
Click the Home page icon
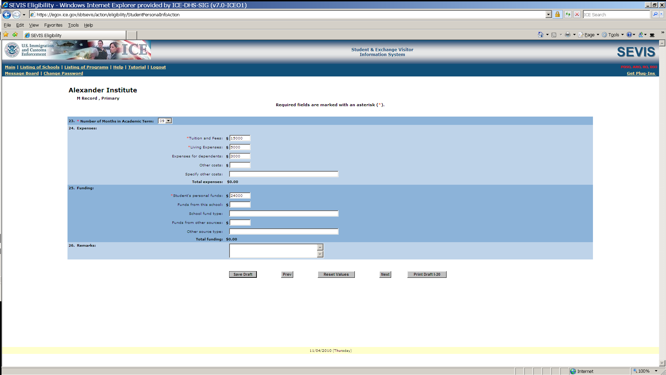click(540, 35)
